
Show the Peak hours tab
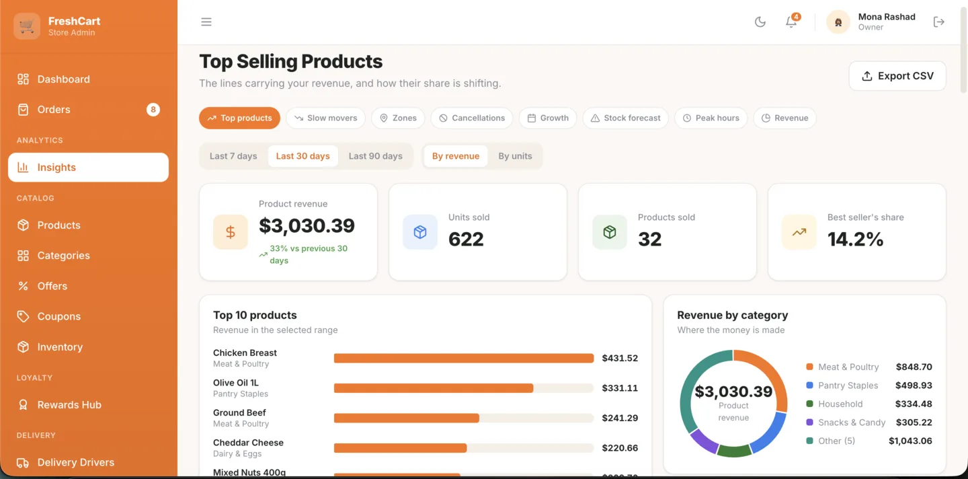tap(711, 118)
